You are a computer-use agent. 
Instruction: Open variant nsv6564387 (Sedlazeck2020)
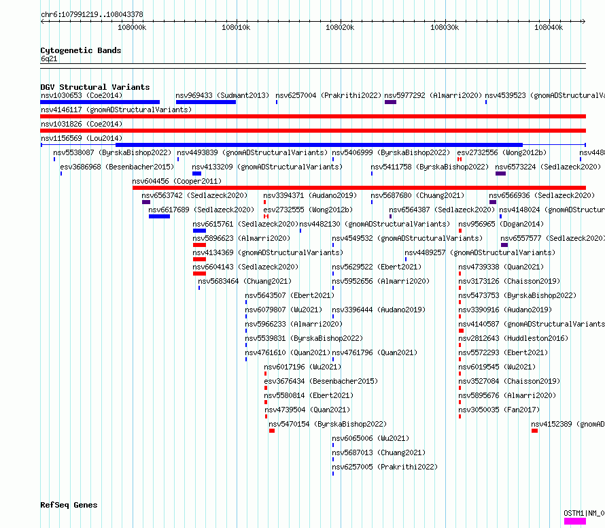point(442,210)
